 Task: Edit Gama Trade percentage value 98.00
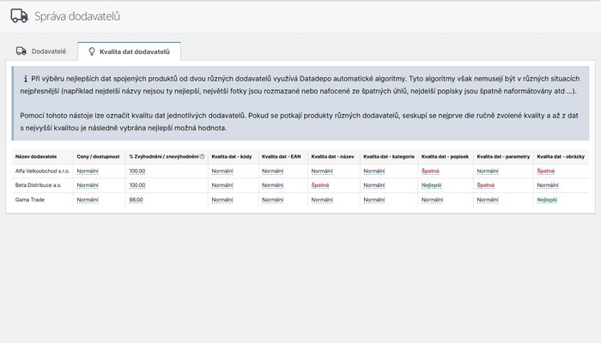click(x=136, y=200)
